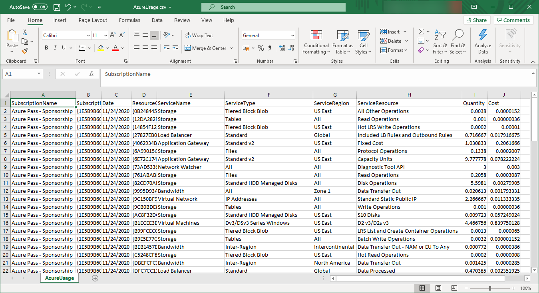Switch to the Formulas tab
539x293 pixels.
click(x=129, y=20)
